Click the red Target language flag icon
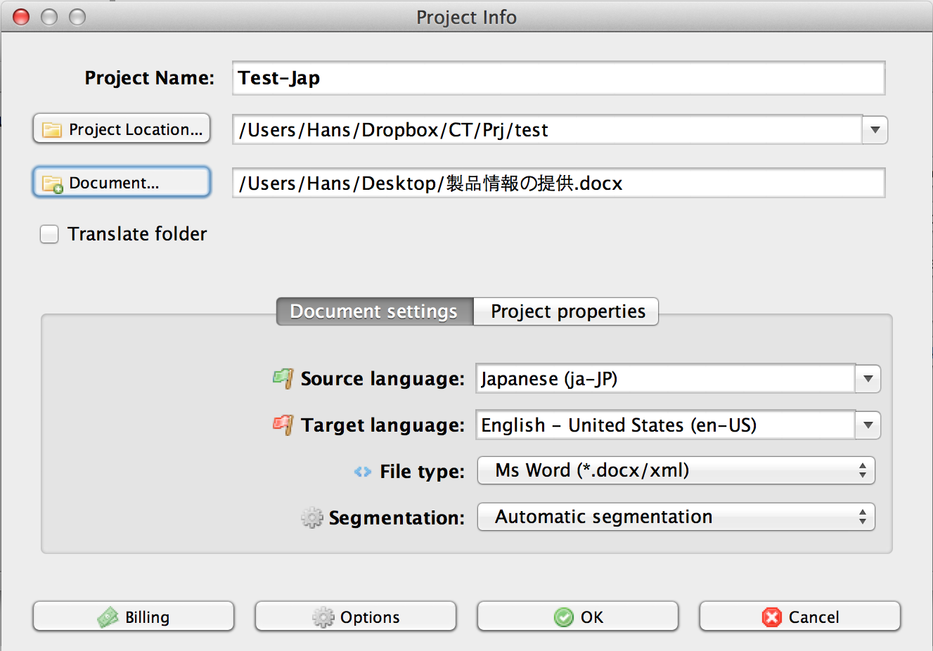The height and width of the screenshot is (651, 933). [x=283, y=425]
